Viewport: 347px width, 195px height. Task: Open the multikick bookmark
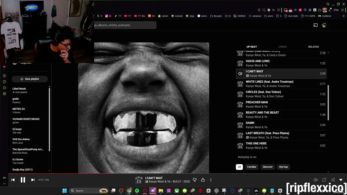pos(324,16)
